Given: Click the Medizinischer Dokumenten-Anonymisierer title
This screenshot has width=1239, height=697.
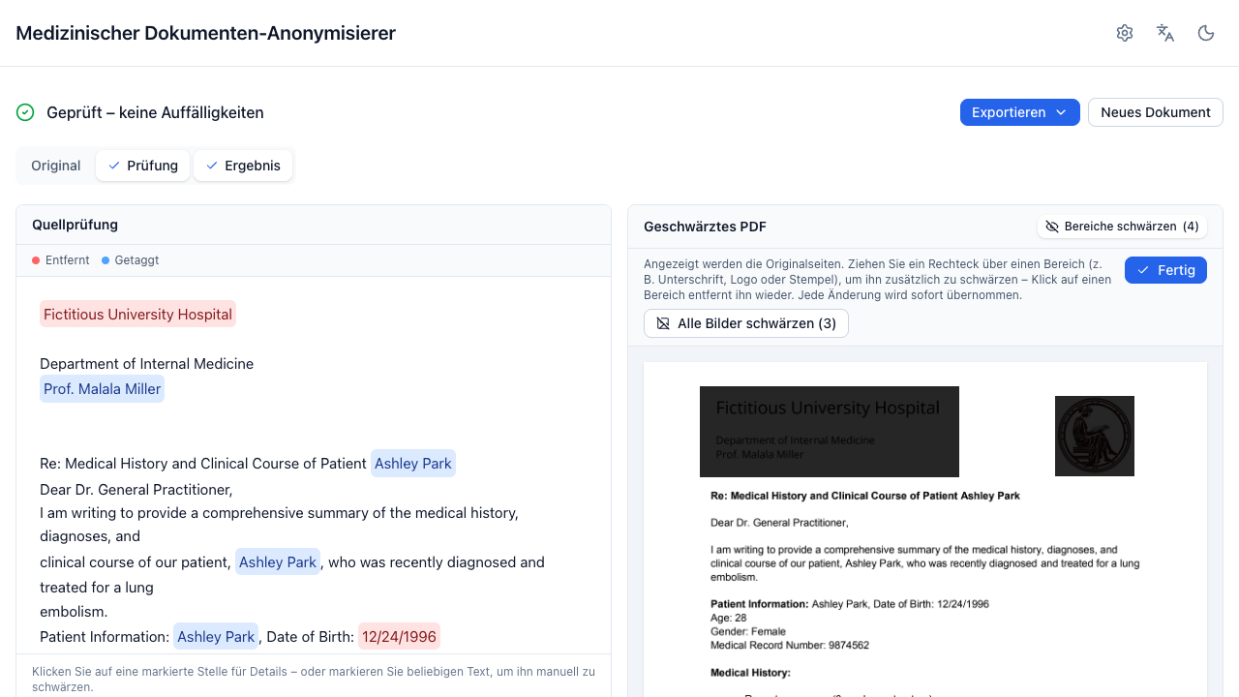Looking at the screenshot, I should click(205, 33).
